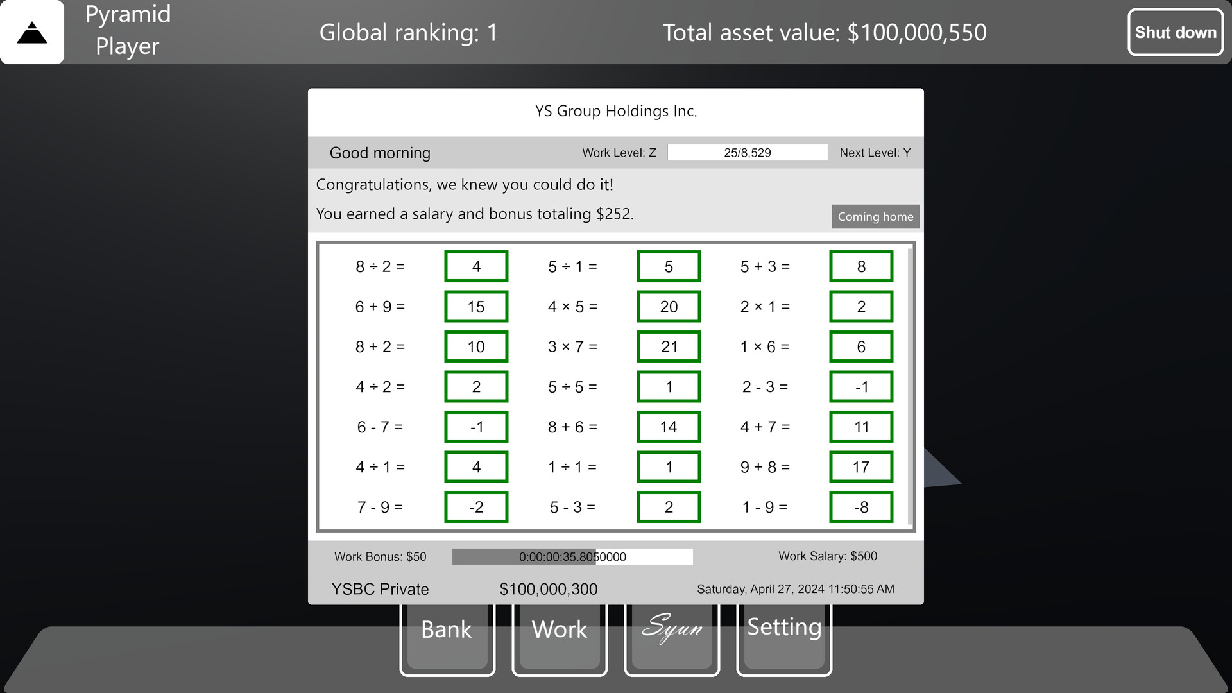Select the YSBC Private balance display
The width and height of the screenshot is (1232, 693).
pyautogui.click(x=549, y=588)
